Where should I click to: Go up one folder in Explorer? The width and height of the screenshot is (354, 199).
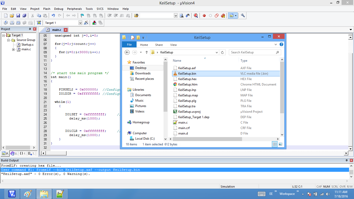[x=147, y=52]
